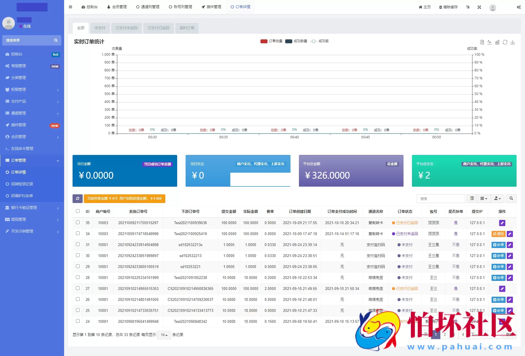Select the checkbox of order 28
Screen dimensions: 525x356
point(78,278)
